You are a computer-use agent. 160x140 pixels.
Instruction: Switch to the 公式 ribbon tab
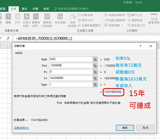click(x=14, y=9)
